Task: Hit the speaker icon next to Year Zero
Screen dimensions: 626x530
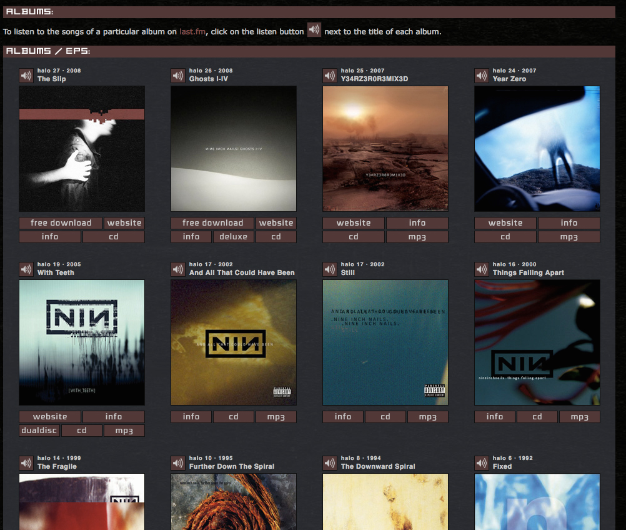Action: 481,76
